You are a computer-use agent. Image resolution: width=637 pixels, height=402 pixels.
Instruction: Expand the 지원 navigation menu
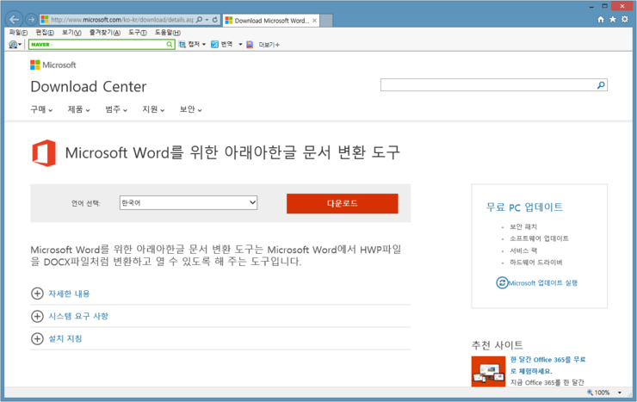coord(153,109)
